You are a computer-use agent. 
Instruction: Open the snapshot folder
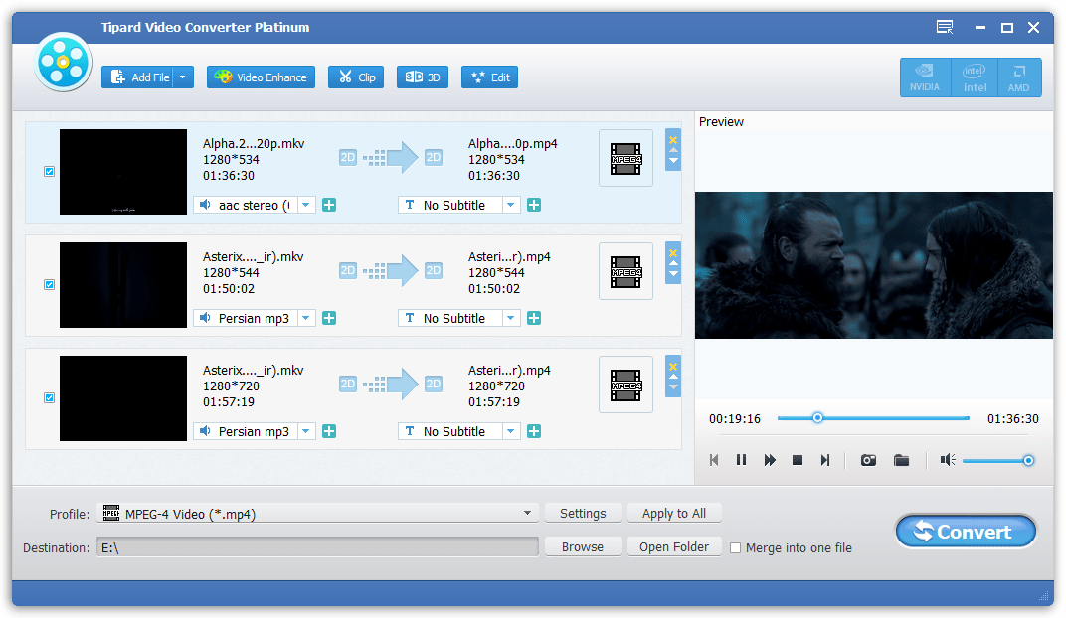(902, 460)
